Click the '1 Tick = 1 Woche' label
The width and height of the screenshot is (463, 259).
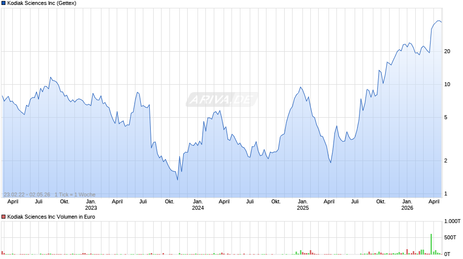(x=75, y=194)
